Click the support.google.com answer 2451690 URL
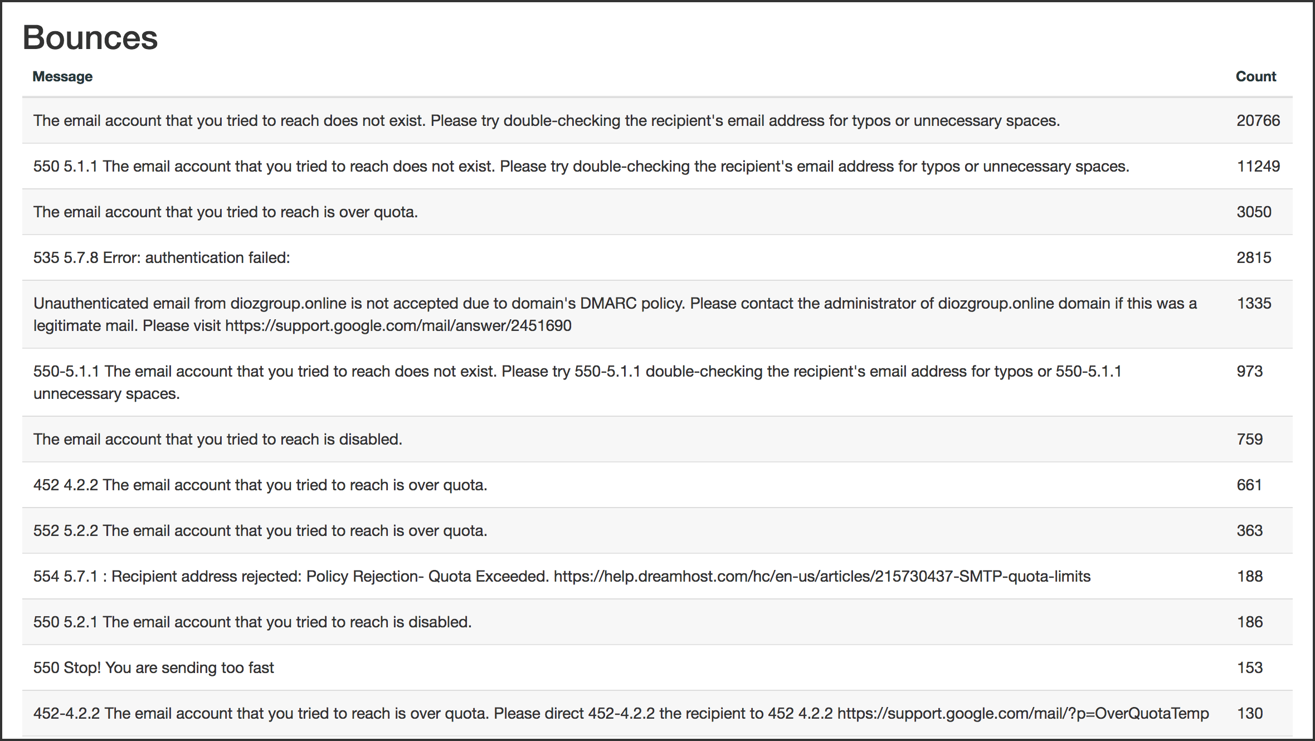Image resolution: width=1315 pixels, height=741 pixels. [398, 326]
